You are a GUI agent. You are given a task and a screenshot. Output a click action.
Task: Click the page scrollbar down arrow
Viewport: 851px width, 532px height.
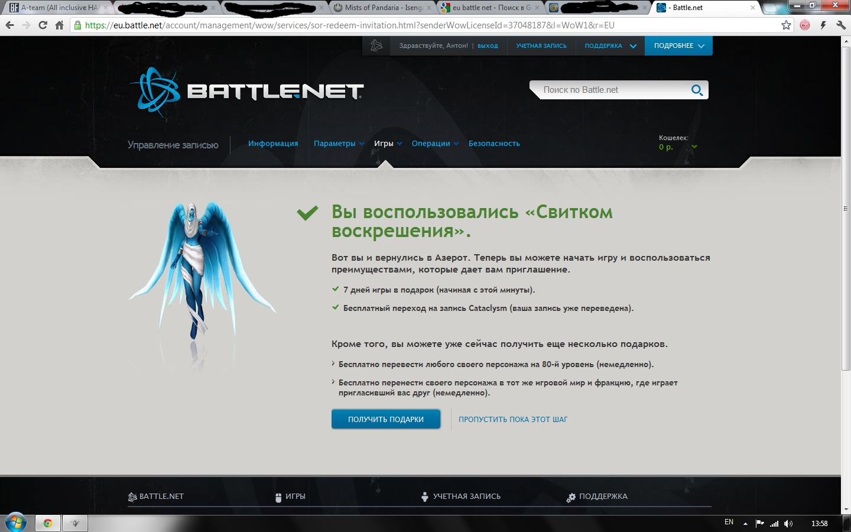[x=846, y=509]
